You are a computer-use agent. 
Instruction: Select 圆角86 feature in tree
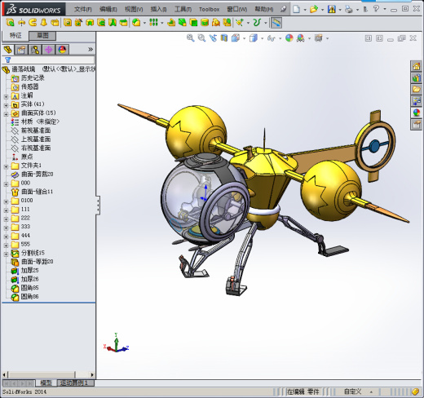[30, 296]
